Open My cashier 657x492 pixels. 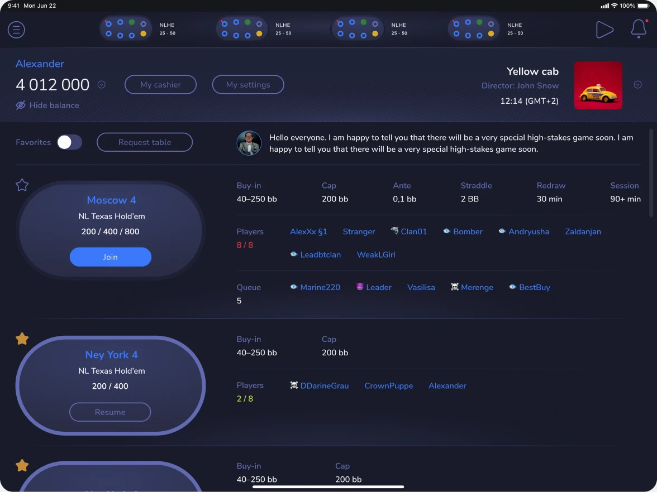click(x=160, y=85)
